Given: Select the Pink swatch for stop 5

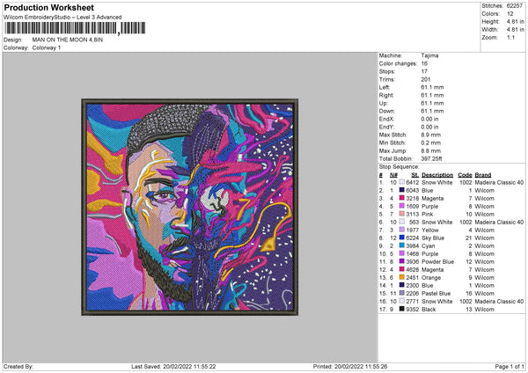Looking at the screenshot, I should pyautogui.click(x=402, y=214).
